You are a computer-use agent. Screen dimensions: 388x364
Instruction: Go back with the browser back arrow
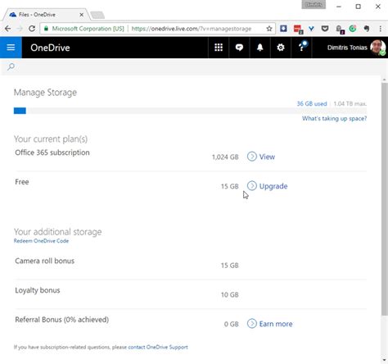7,29
